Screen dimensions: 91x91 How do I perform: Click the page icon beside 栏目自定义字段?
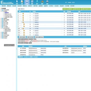[4, 16]
